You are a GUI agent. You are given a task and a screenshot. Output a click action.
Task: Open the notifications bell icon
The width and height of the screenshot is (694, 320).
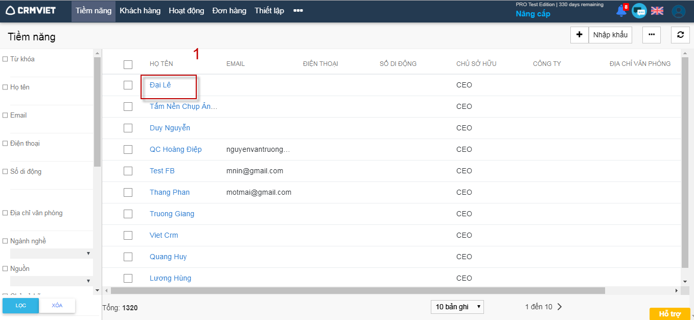pos(621,11)
